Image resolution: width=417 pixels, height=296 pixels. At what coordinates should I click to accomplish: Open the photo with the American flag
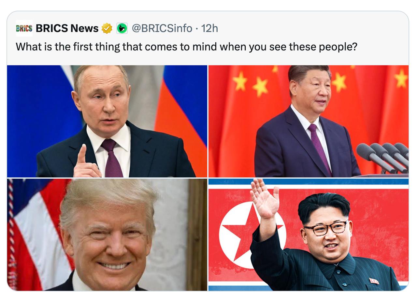[x=107, y=234]
